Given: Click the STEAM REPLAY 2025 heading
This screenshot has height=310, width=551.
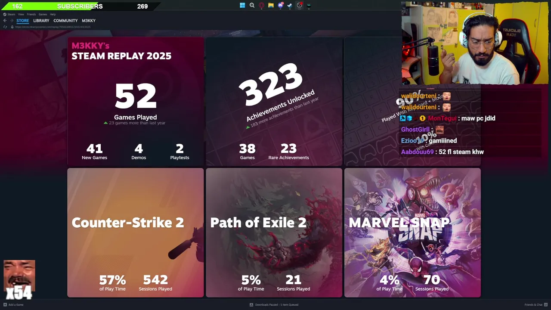Looking at the screenshot, I should [121, 56].
